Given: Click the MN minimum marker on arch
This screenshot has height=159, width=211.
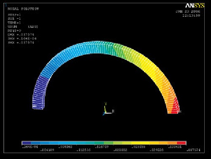Looking at the screenshot, I should (x=35, y=106).
